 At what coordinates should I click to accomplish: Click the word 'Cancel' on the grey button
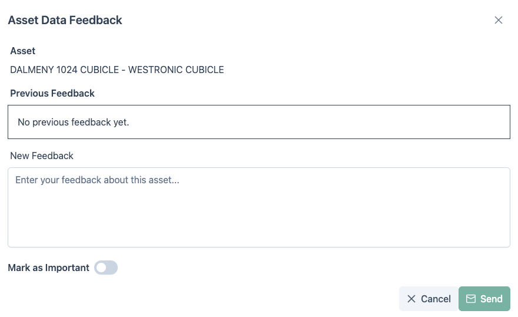pos(436,299)
